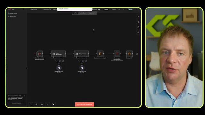Viewport: 205px width, 115px height.
Task: Switch to the Evaluations tab
Action: click(92, 13)
